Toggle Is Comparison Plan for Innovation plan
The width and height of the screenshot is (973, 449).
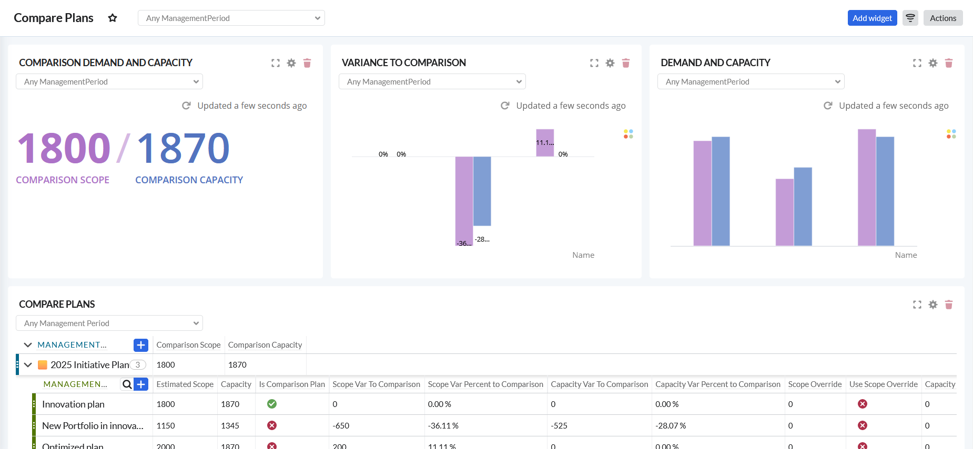[272, 404]
